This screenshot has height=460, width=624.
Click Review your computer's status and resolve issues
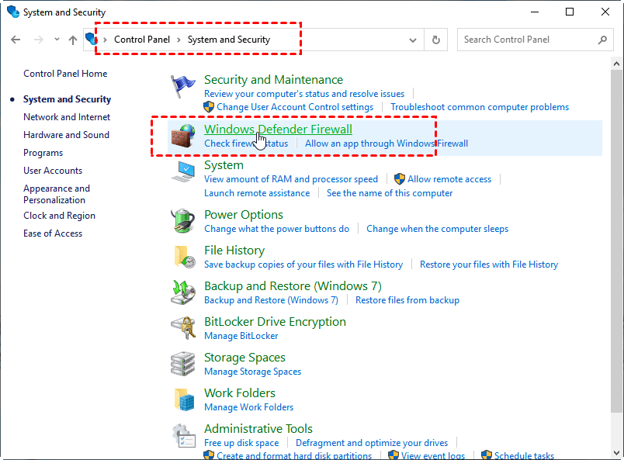[304, 94]
